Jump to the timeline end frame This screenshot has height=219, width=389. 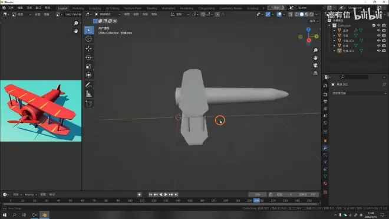[176, 195]
